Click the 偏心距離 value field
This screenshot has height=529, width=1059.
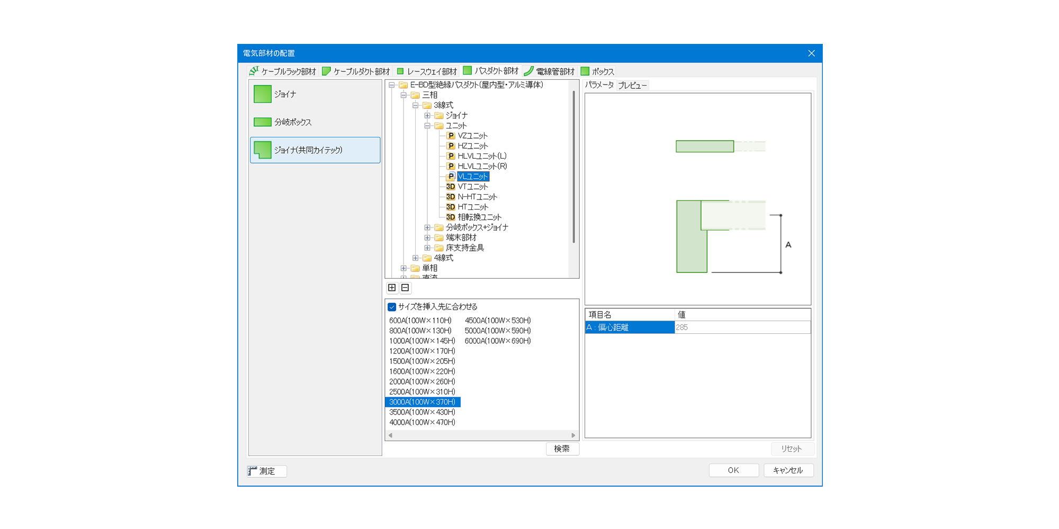[742, 327]
